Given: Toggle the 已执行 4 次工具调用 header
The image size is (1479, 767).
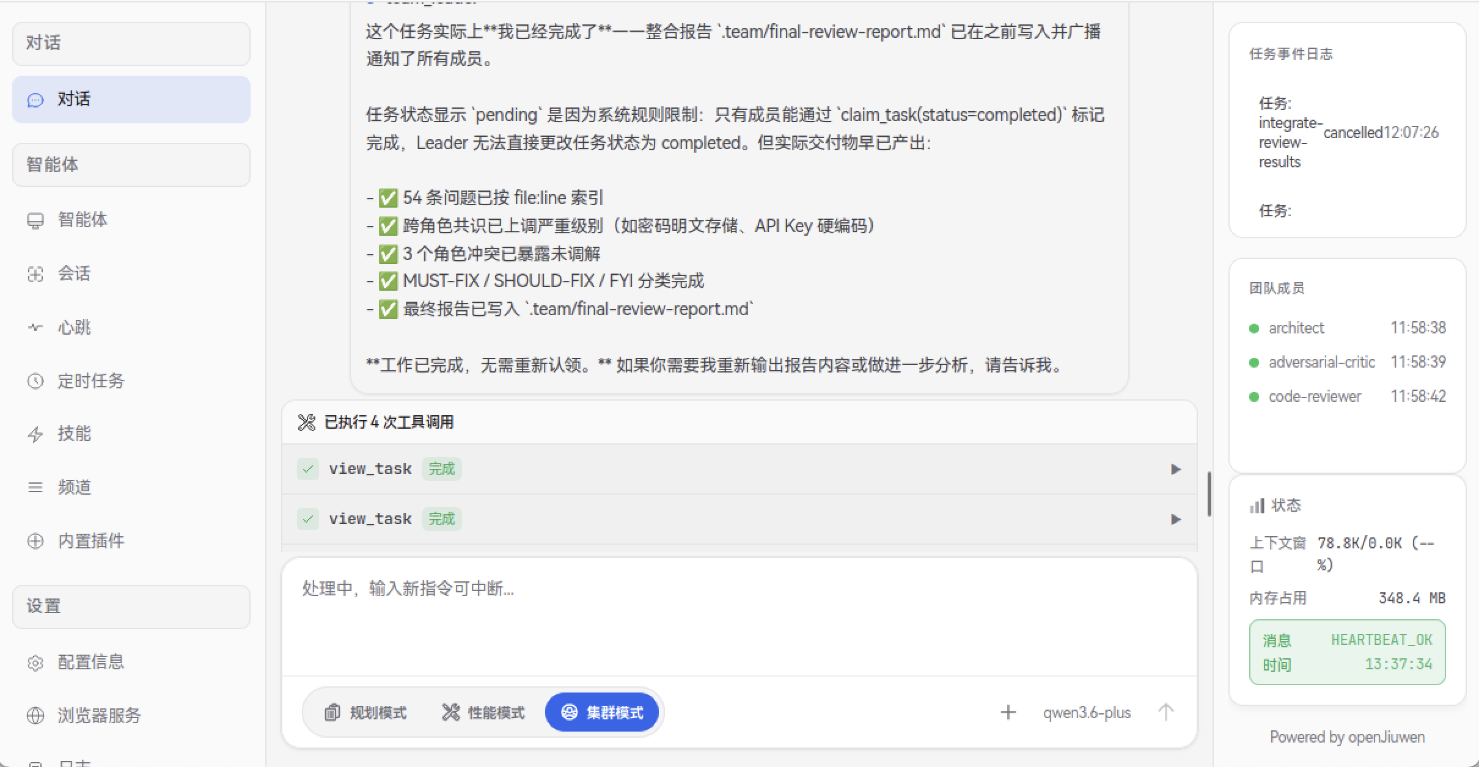Looking at the screenshot, I should 739,423.
